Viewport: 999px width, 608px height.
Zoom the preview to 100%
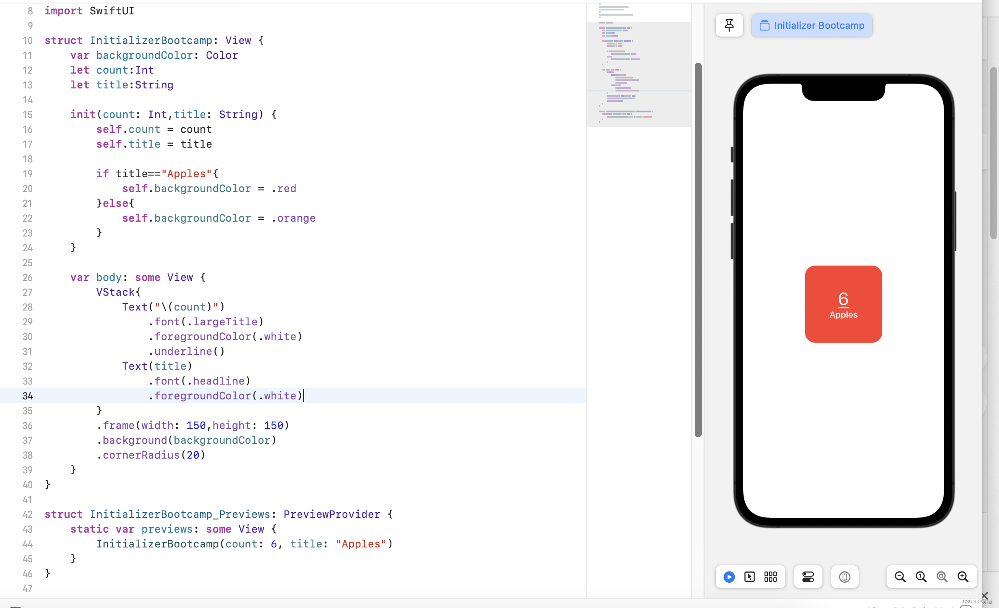(x=921, y=577)
